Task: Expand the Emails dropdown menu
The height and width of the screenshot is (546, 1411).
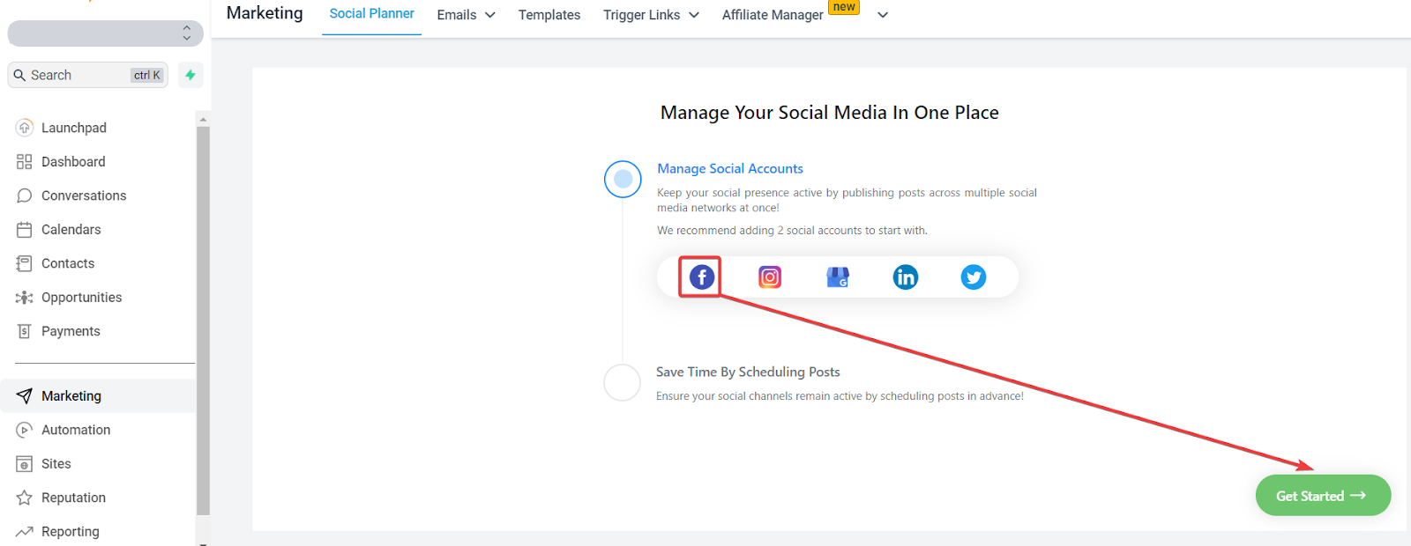Action: coord(467,15)
